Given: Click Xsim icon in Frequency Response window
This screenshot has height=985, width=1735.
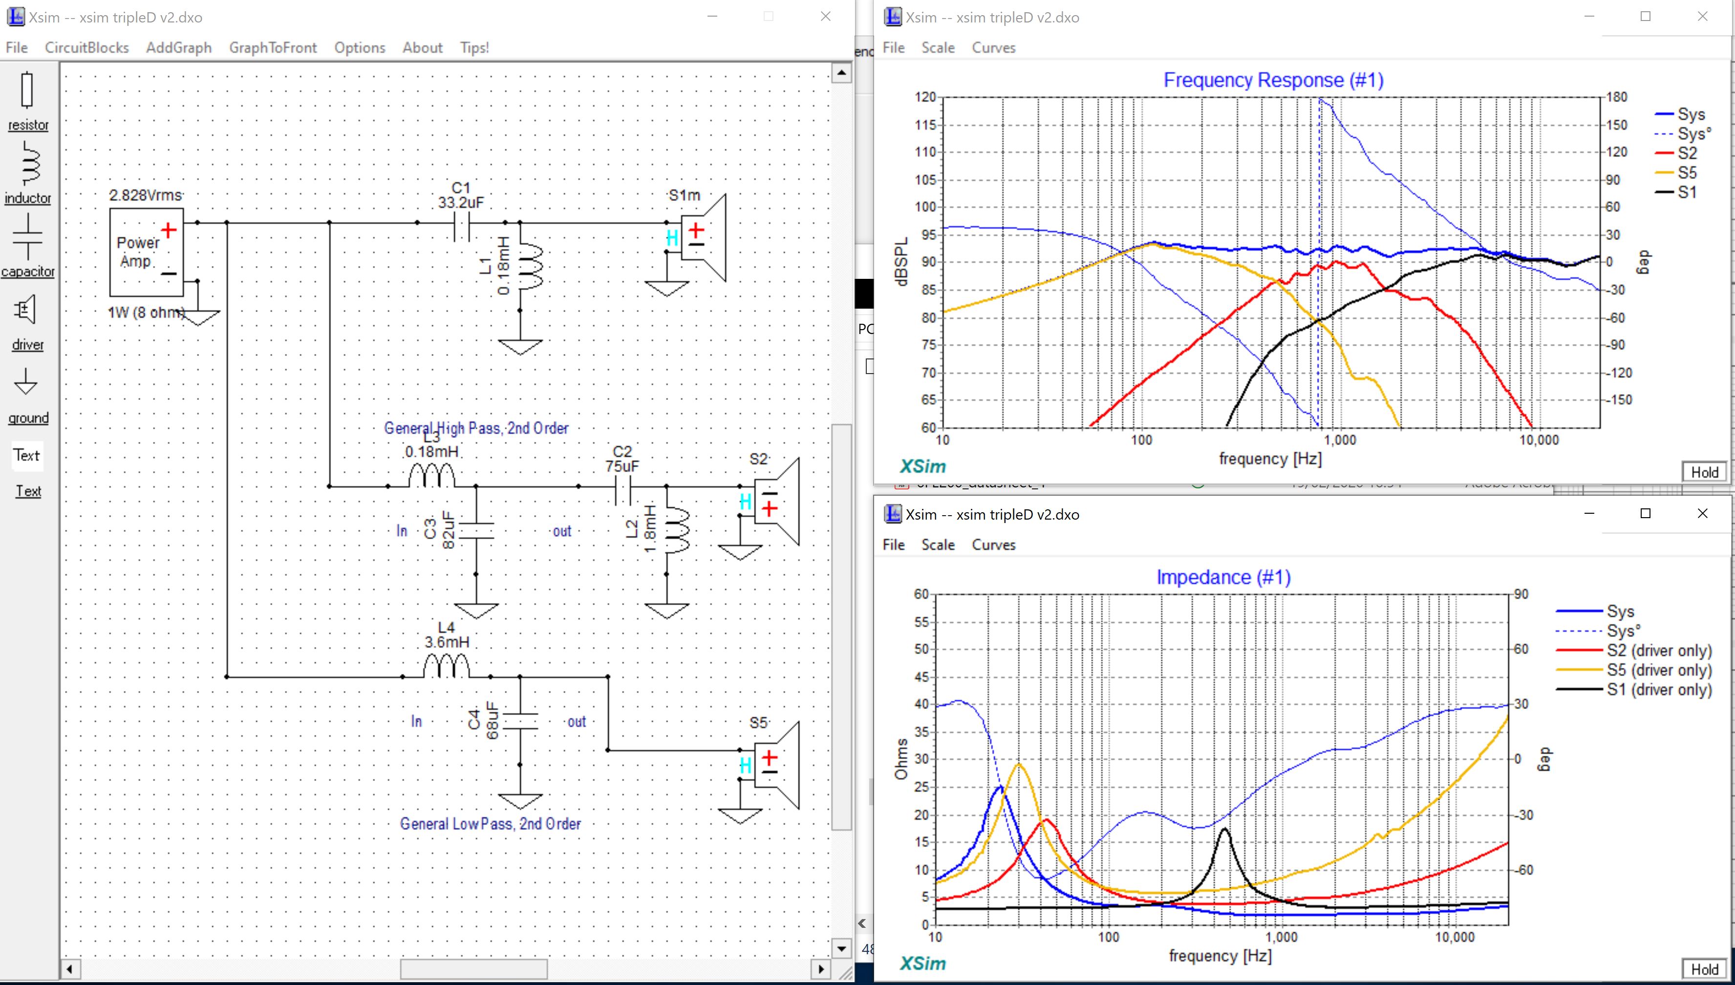Looking at the screenshot, I should [893, 17].
